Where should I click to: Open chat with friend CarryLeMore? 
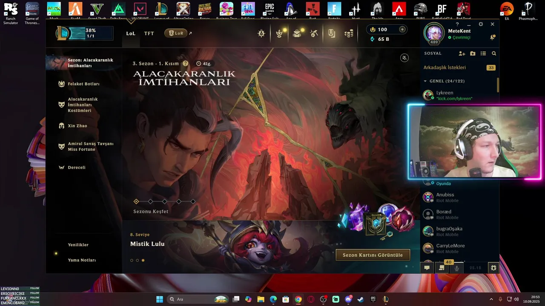click(x=459, y=248)
